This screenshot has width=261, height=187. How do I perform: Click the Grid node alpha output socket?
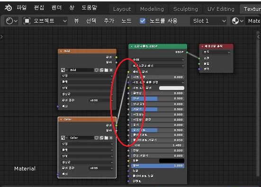pos(117,62)
